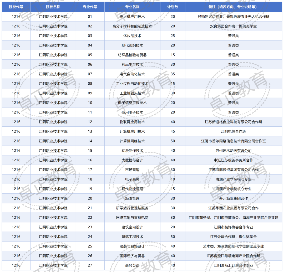Select the 电子信息工程技术 cell
This screenshot has width=284, height=272.
[132, 103]
